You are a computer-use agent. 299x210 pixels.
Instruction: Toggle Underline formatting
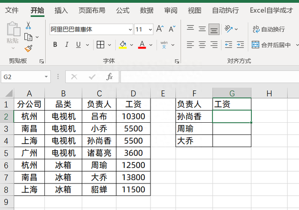coord(78,45)
